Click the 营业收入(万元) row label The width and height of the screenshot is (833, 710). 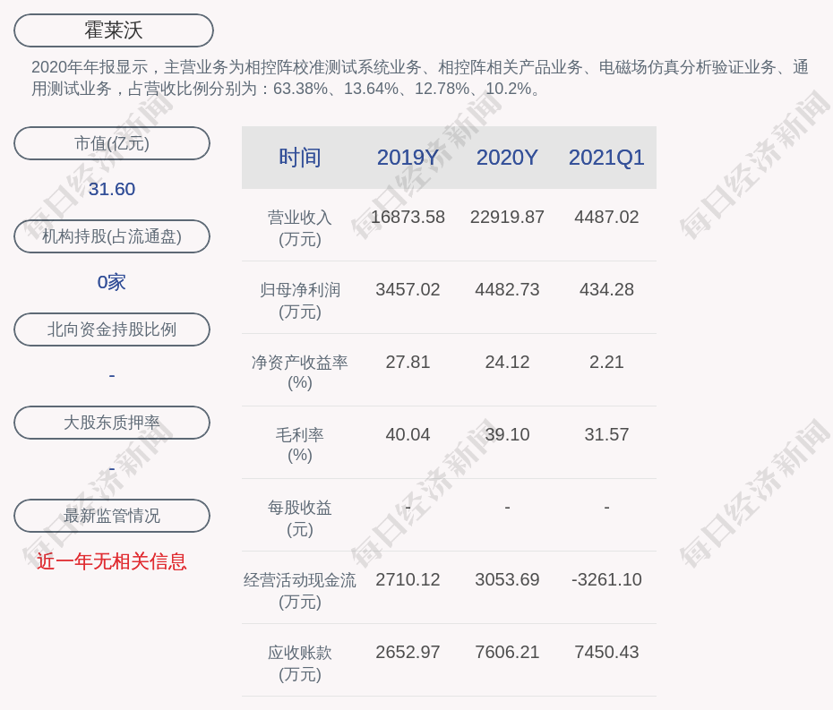pyautogui.click(x=299, y=227)
